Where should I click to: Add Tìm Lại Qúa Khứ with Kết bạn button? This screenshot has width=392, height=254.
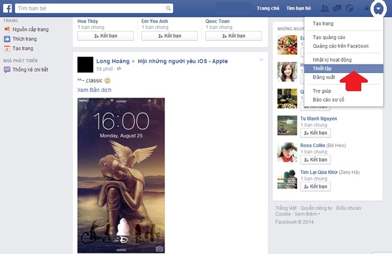[316, 186]
